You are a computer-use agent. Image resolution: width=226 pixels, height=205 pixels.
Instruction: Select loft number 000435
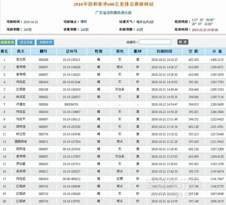pos(43,164)
